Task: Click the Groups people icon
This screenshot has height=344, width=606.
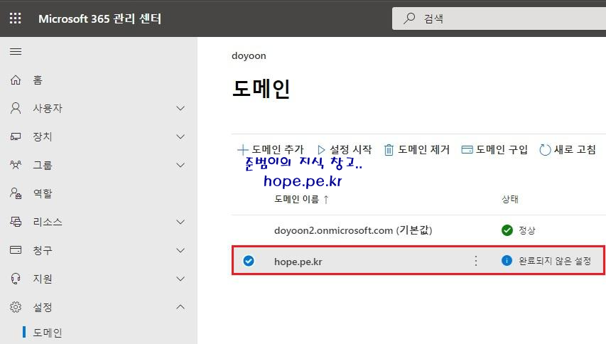Action: tap(16, 165)
